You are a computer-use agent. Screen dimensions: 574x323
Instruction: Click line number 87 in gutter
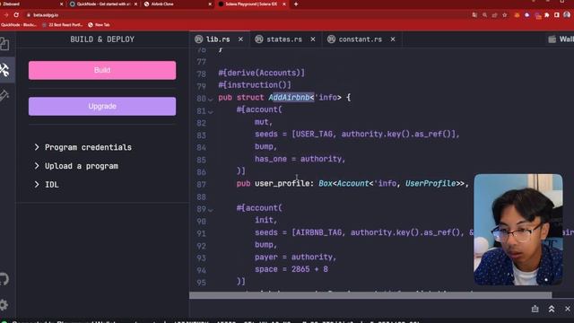coord(201,184)
